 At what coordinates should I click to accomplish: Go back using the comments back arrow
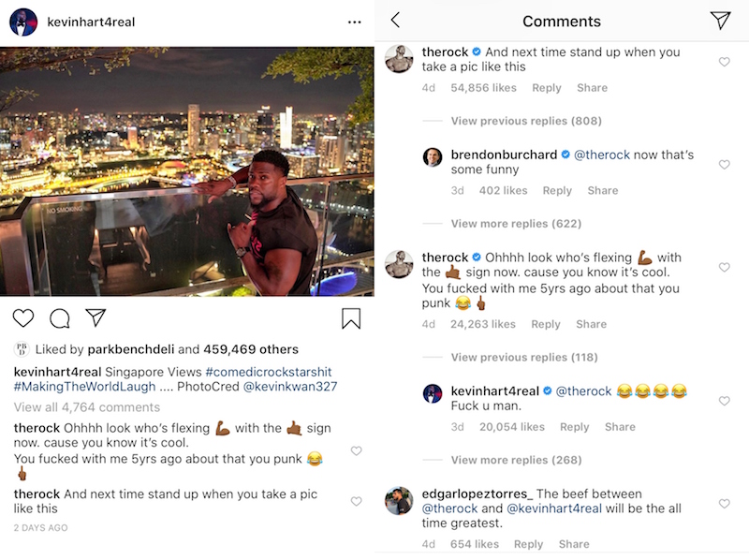pyautogui.click(x=394, y=20)
